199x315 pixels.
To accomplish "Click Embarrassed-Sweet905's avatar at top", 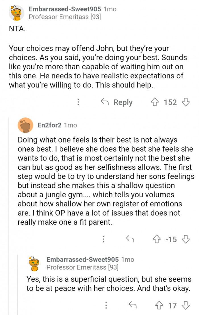I will (16, 13).
